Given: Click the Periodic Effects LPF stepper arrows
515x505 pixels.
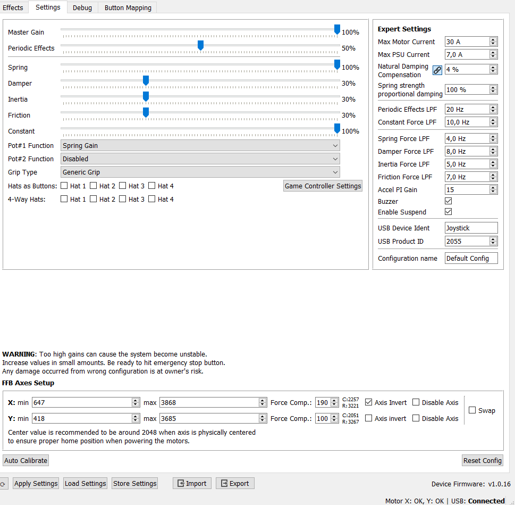Looking at the screenshot, I should tap(493, 109).
